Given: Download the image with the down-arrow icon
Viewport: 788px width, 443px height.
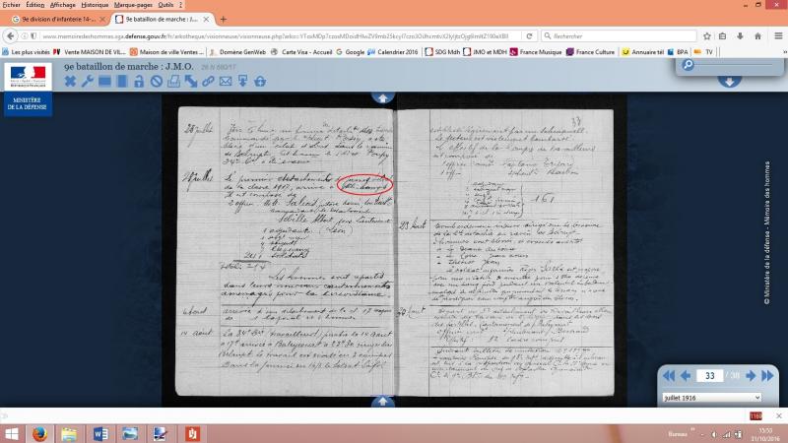Looking at the screenshot, I should (x=242, y=82).
